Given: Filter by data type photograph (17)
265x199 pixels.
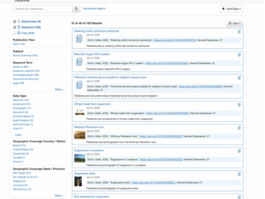Looking at the screenshot, I should tap(22, 108).
